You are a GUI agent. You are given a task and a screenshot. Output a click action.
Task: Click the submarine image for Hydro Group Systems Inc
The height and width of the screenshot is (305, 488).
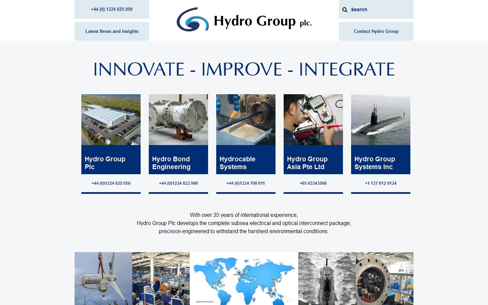point(380,119)
